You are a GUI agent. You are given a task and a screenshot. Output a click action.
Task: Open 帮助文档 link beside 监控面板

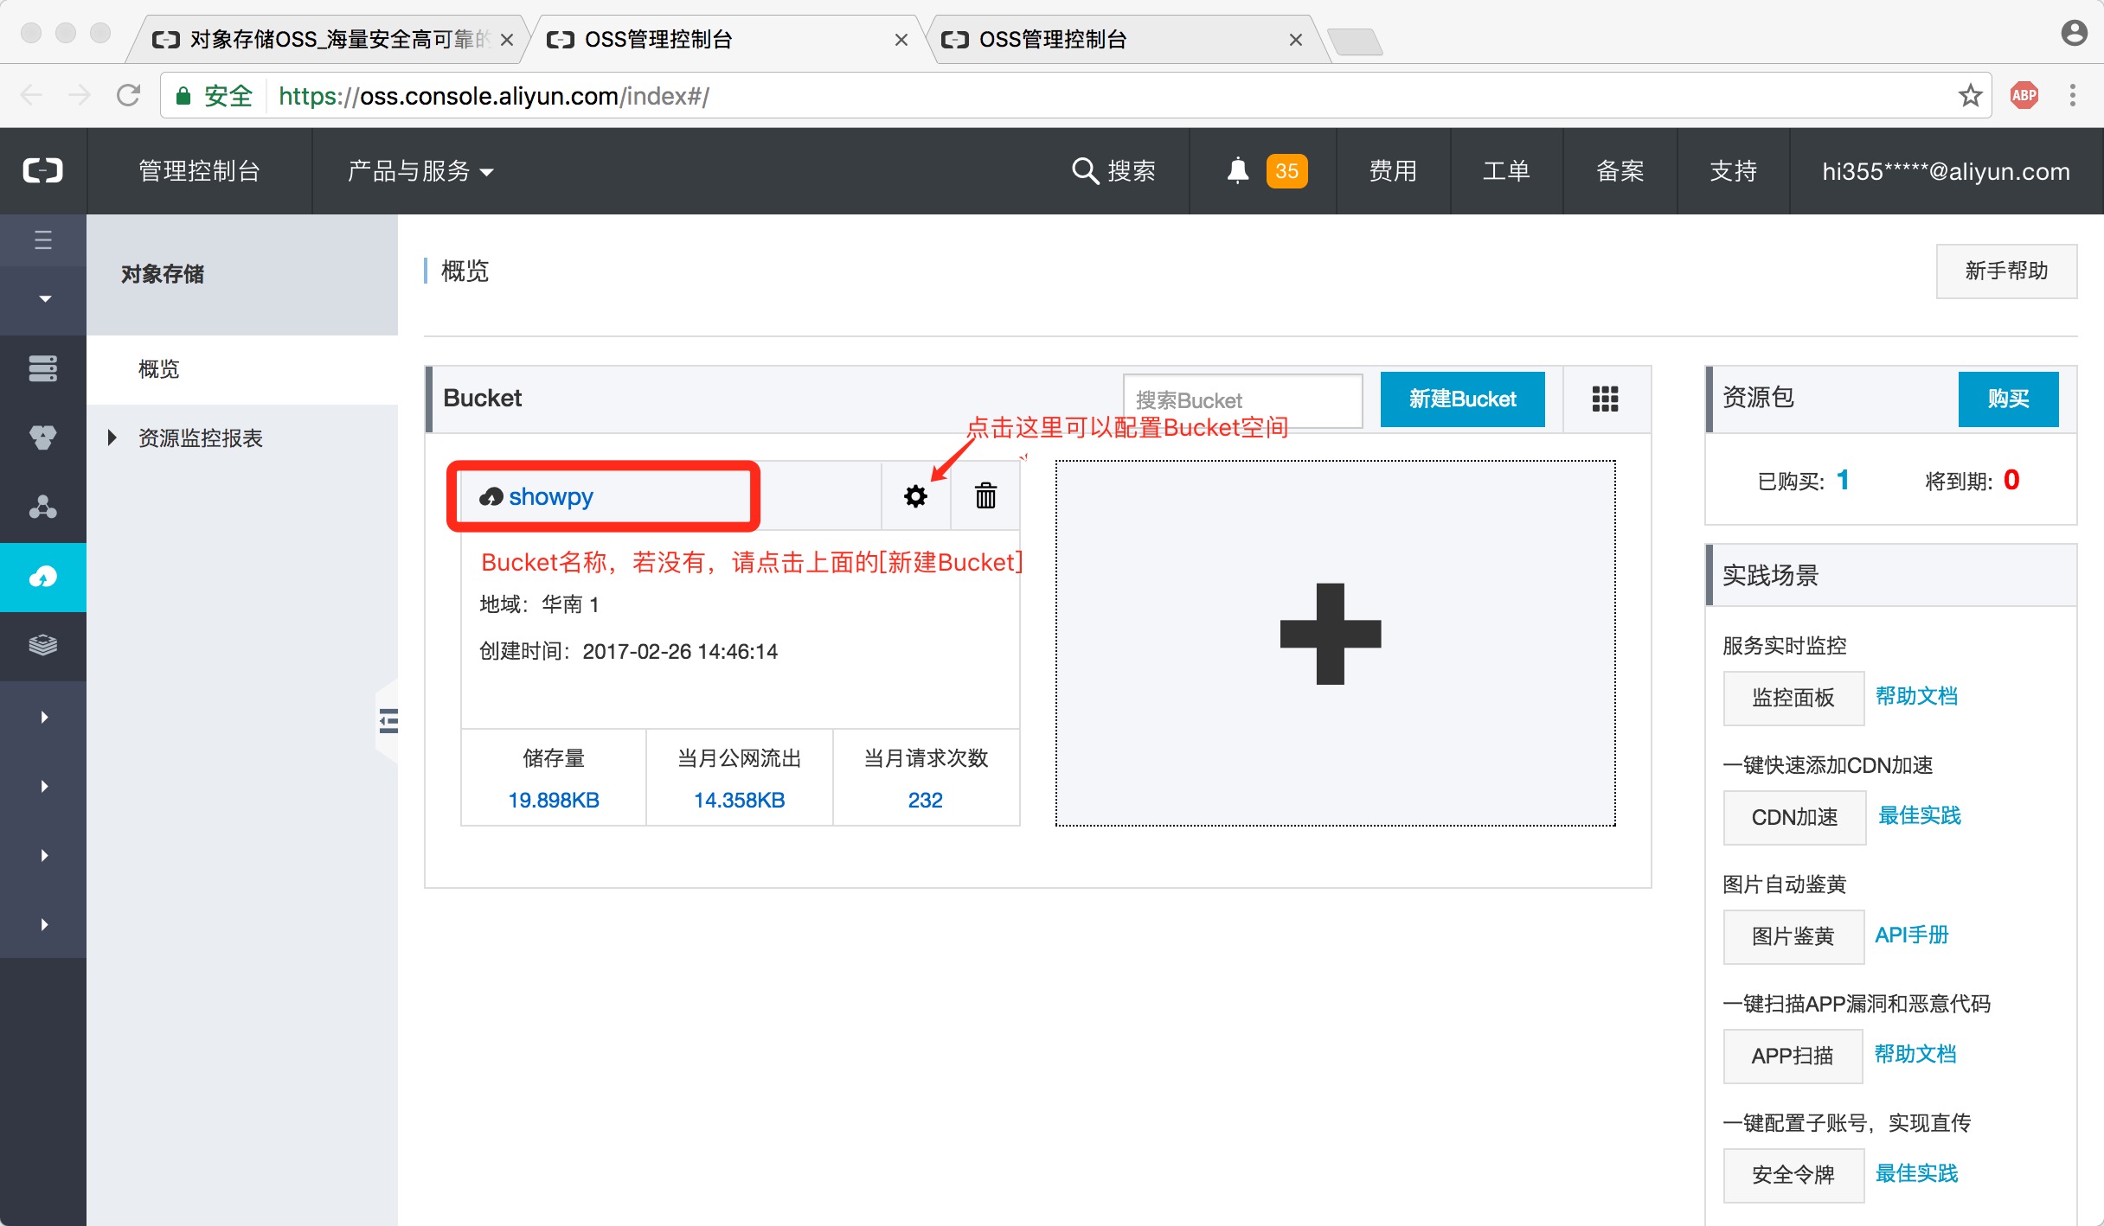(x=1916, y=696)
